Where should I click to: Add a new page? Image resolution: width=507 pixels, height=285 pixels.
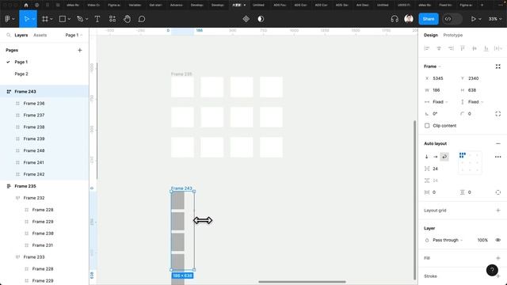[80, 50]
